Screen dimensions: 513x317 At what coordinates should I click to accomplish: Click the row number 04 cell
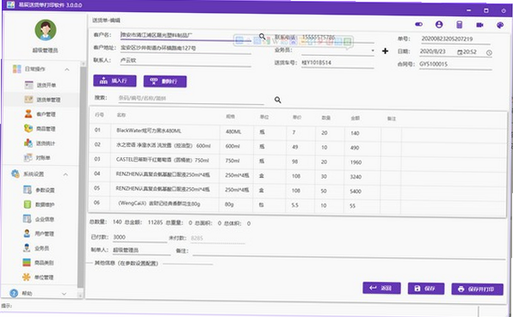tap(100, 174)
